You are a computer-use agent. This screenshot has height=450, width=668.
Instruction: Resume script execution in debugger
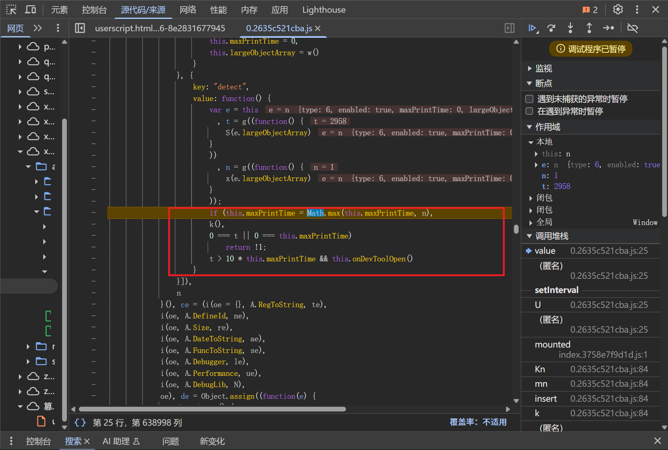pyautogui.click(x=532, y=28)
